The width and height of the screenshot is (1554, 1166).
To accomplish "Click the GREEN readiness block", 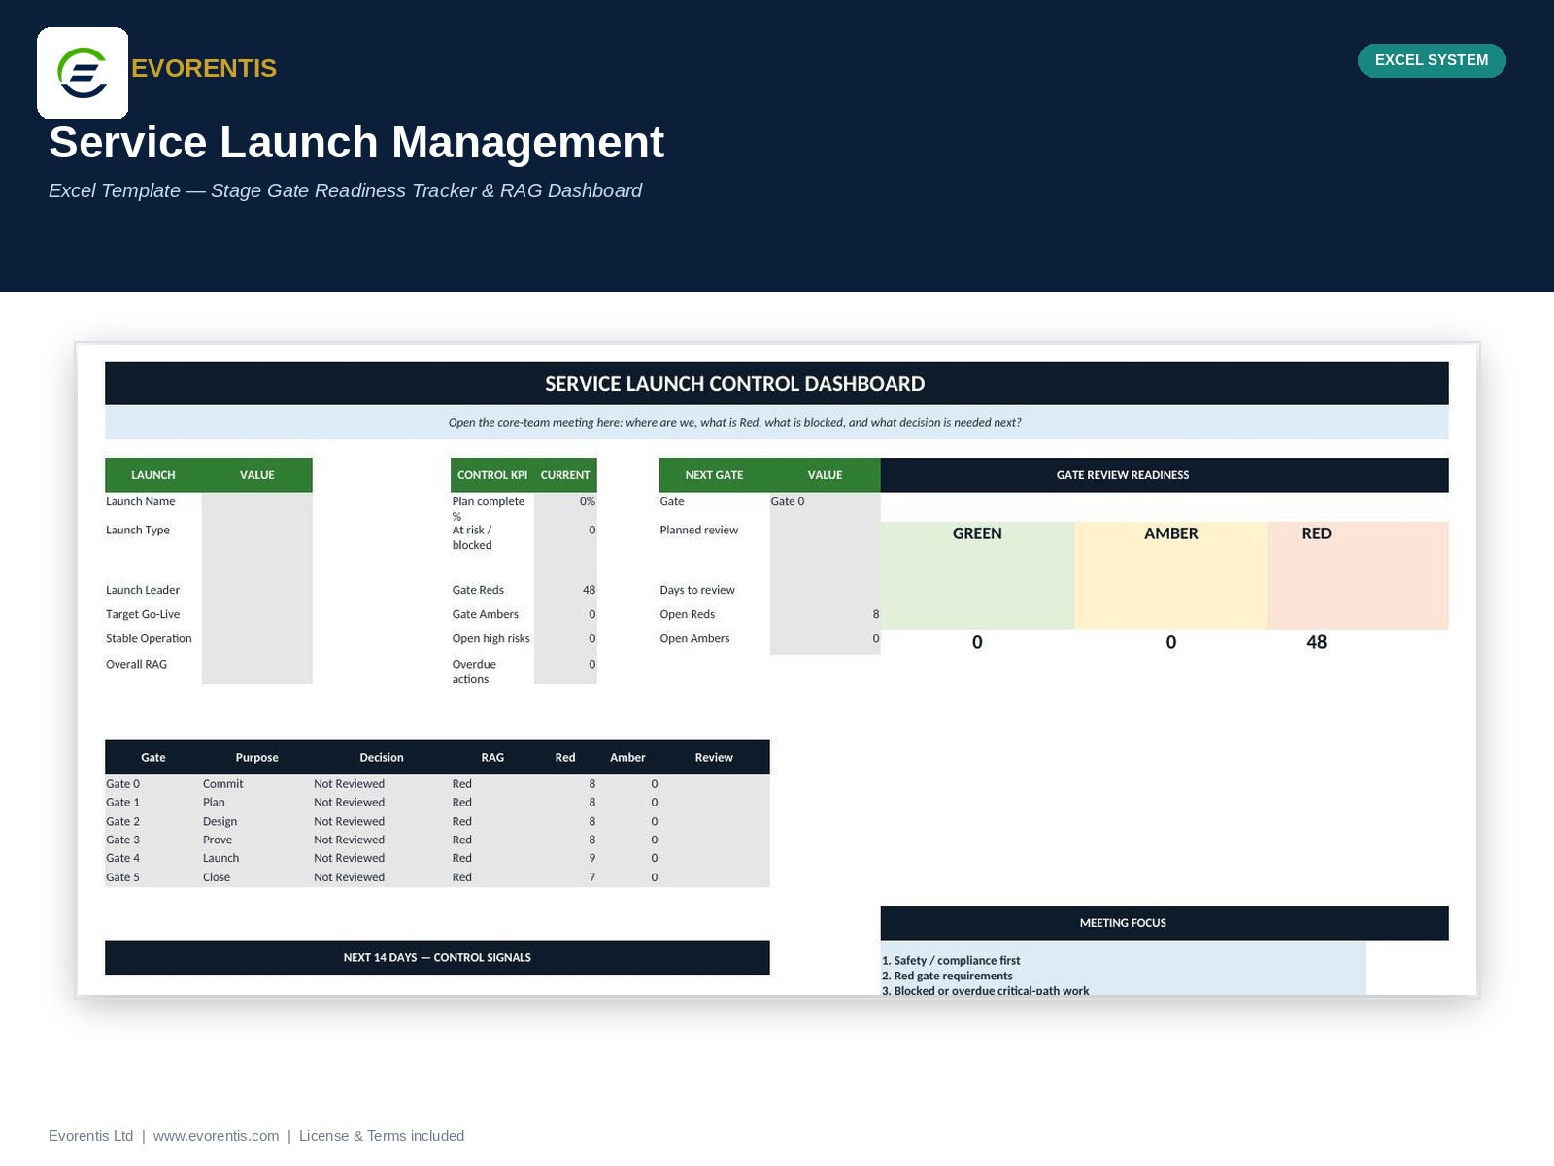I will point(977,575).
